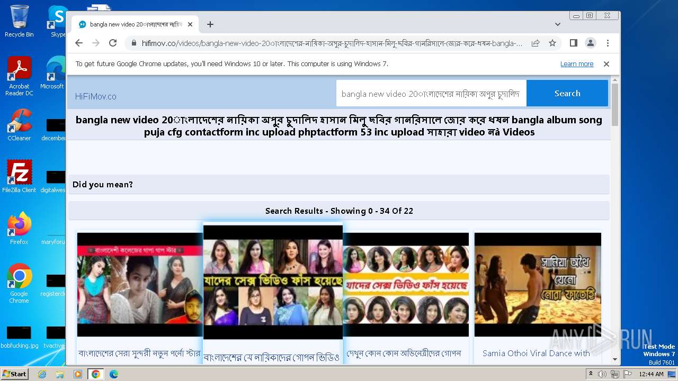This screenshot has width=678, height=381.
Task: Go back to previous page in Chrome
Action: pyautogui.click(x=79, y=43)
